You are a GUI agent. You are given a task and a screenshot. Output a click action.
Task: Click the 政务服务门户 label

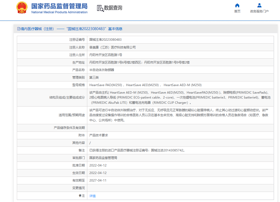click(x=259, y=11)
